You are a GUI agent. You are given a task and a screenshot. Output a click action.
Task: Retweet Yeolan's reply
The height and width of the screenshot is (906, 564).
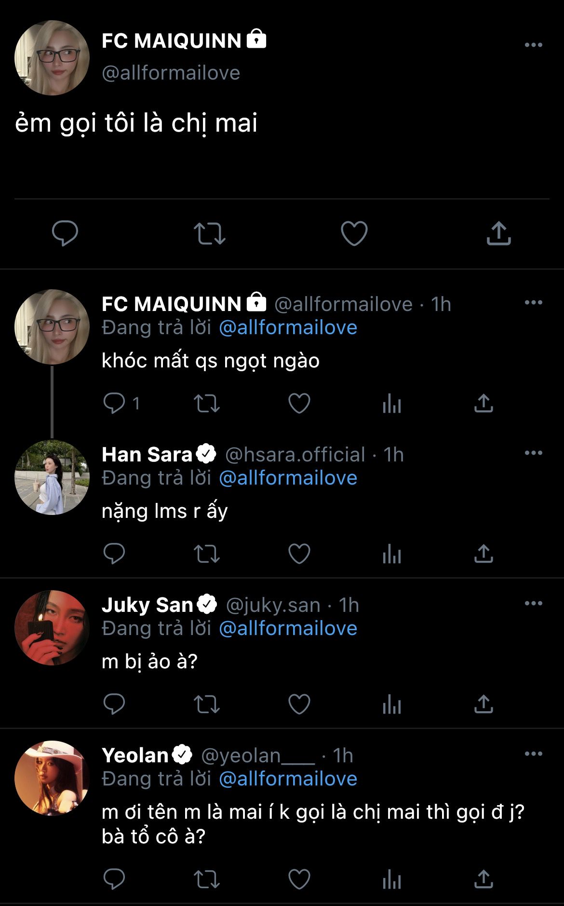click(x=206, y=879)
